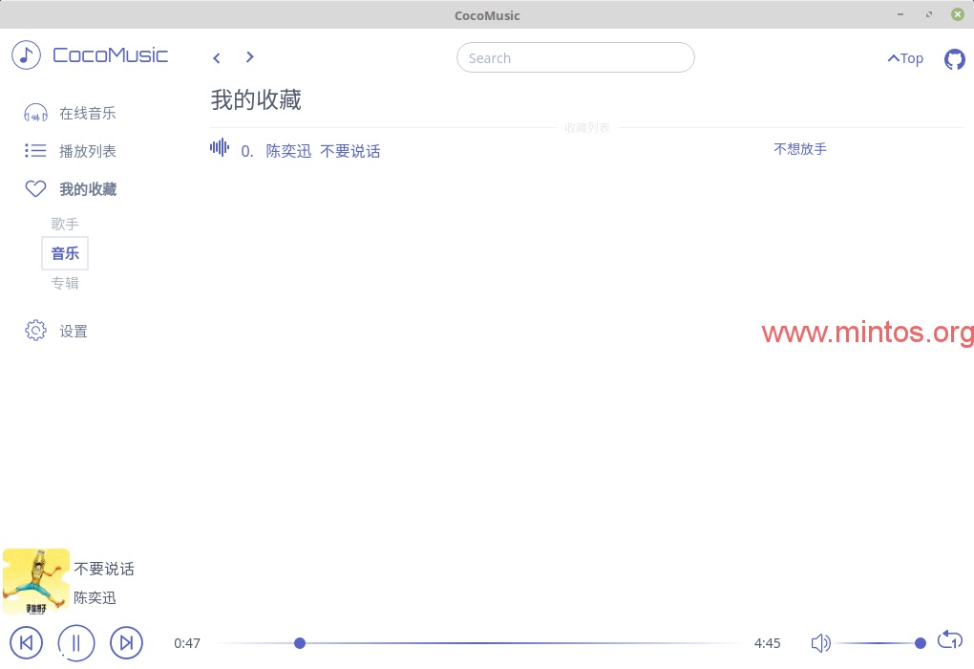This screenshot has height=669, width=974.
Task: Go back with the left arrow
Action: point(217,58)
